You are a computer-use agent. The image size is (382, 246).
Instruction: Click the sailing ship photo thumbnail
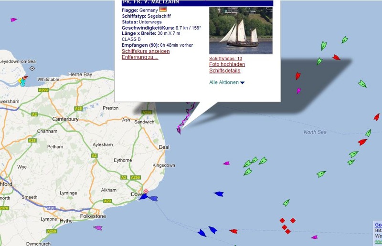pyautogui.click(x=241, y=31)
